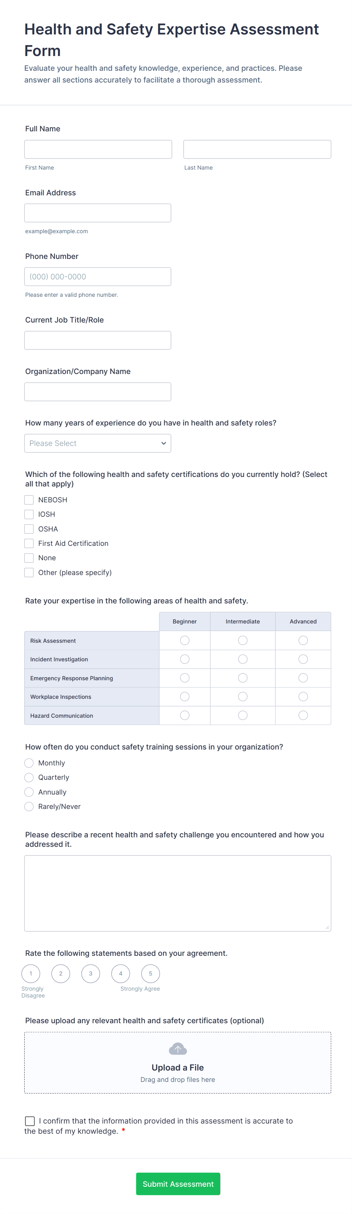Select Quarterly training frequency option
The height and width of the screenshot is (1214, 352).
coord(29,778)
